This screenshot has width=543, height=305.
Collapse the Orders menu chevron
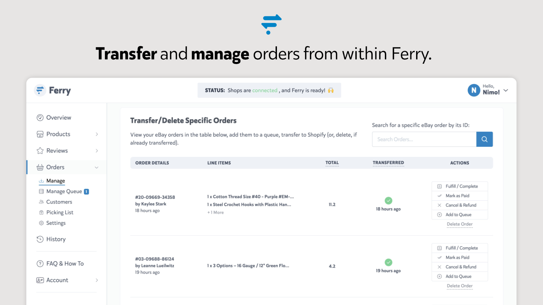pos(97,167)
